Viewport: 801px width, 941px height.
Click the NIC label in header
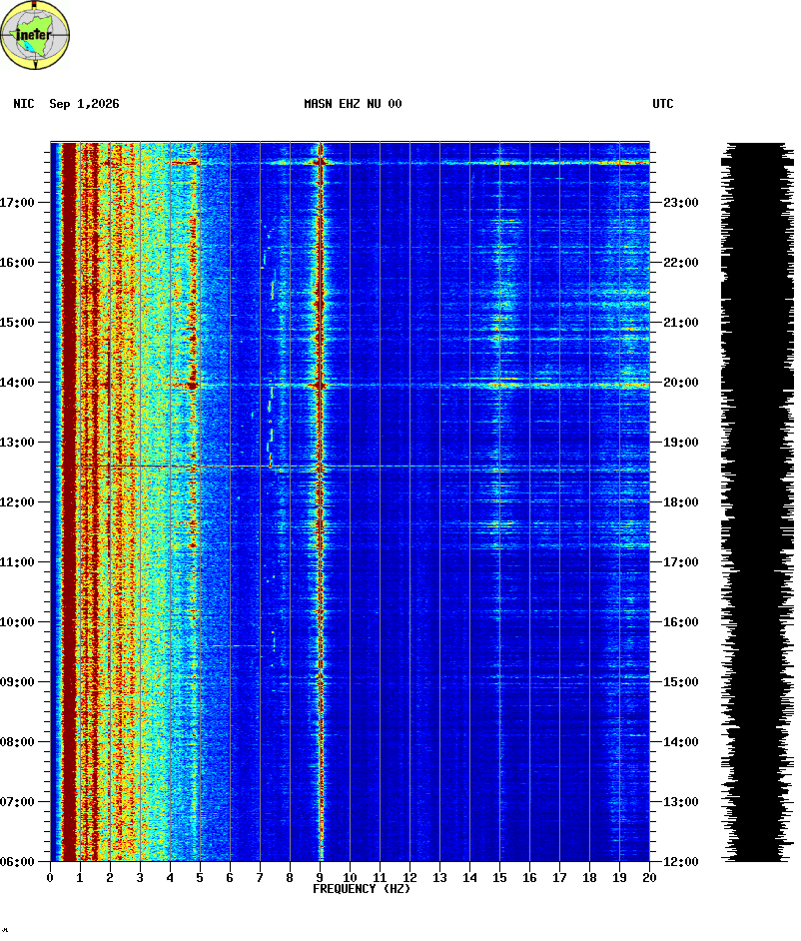pyautogui.click(x=23, y=104)
